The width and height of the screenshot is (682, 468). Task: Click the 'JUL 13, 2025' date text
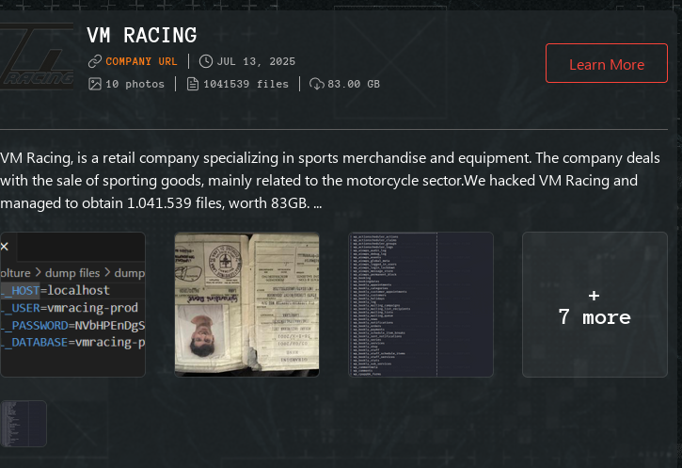coord(256,61)
